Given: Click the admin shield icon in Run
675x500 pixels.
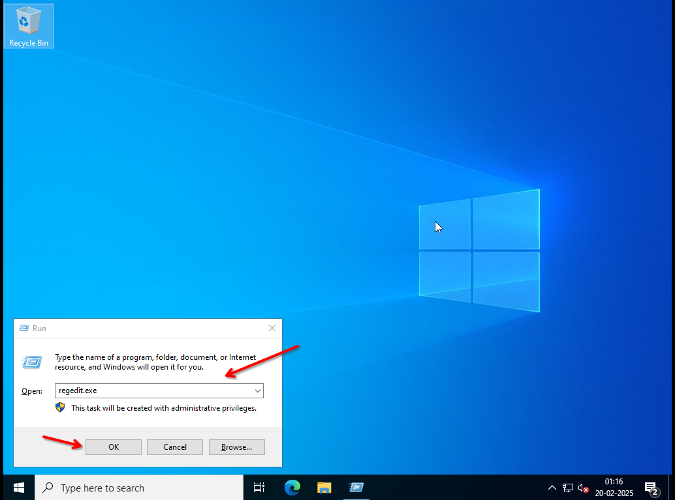Looking at the screenshot, I should tap(60, 407).
